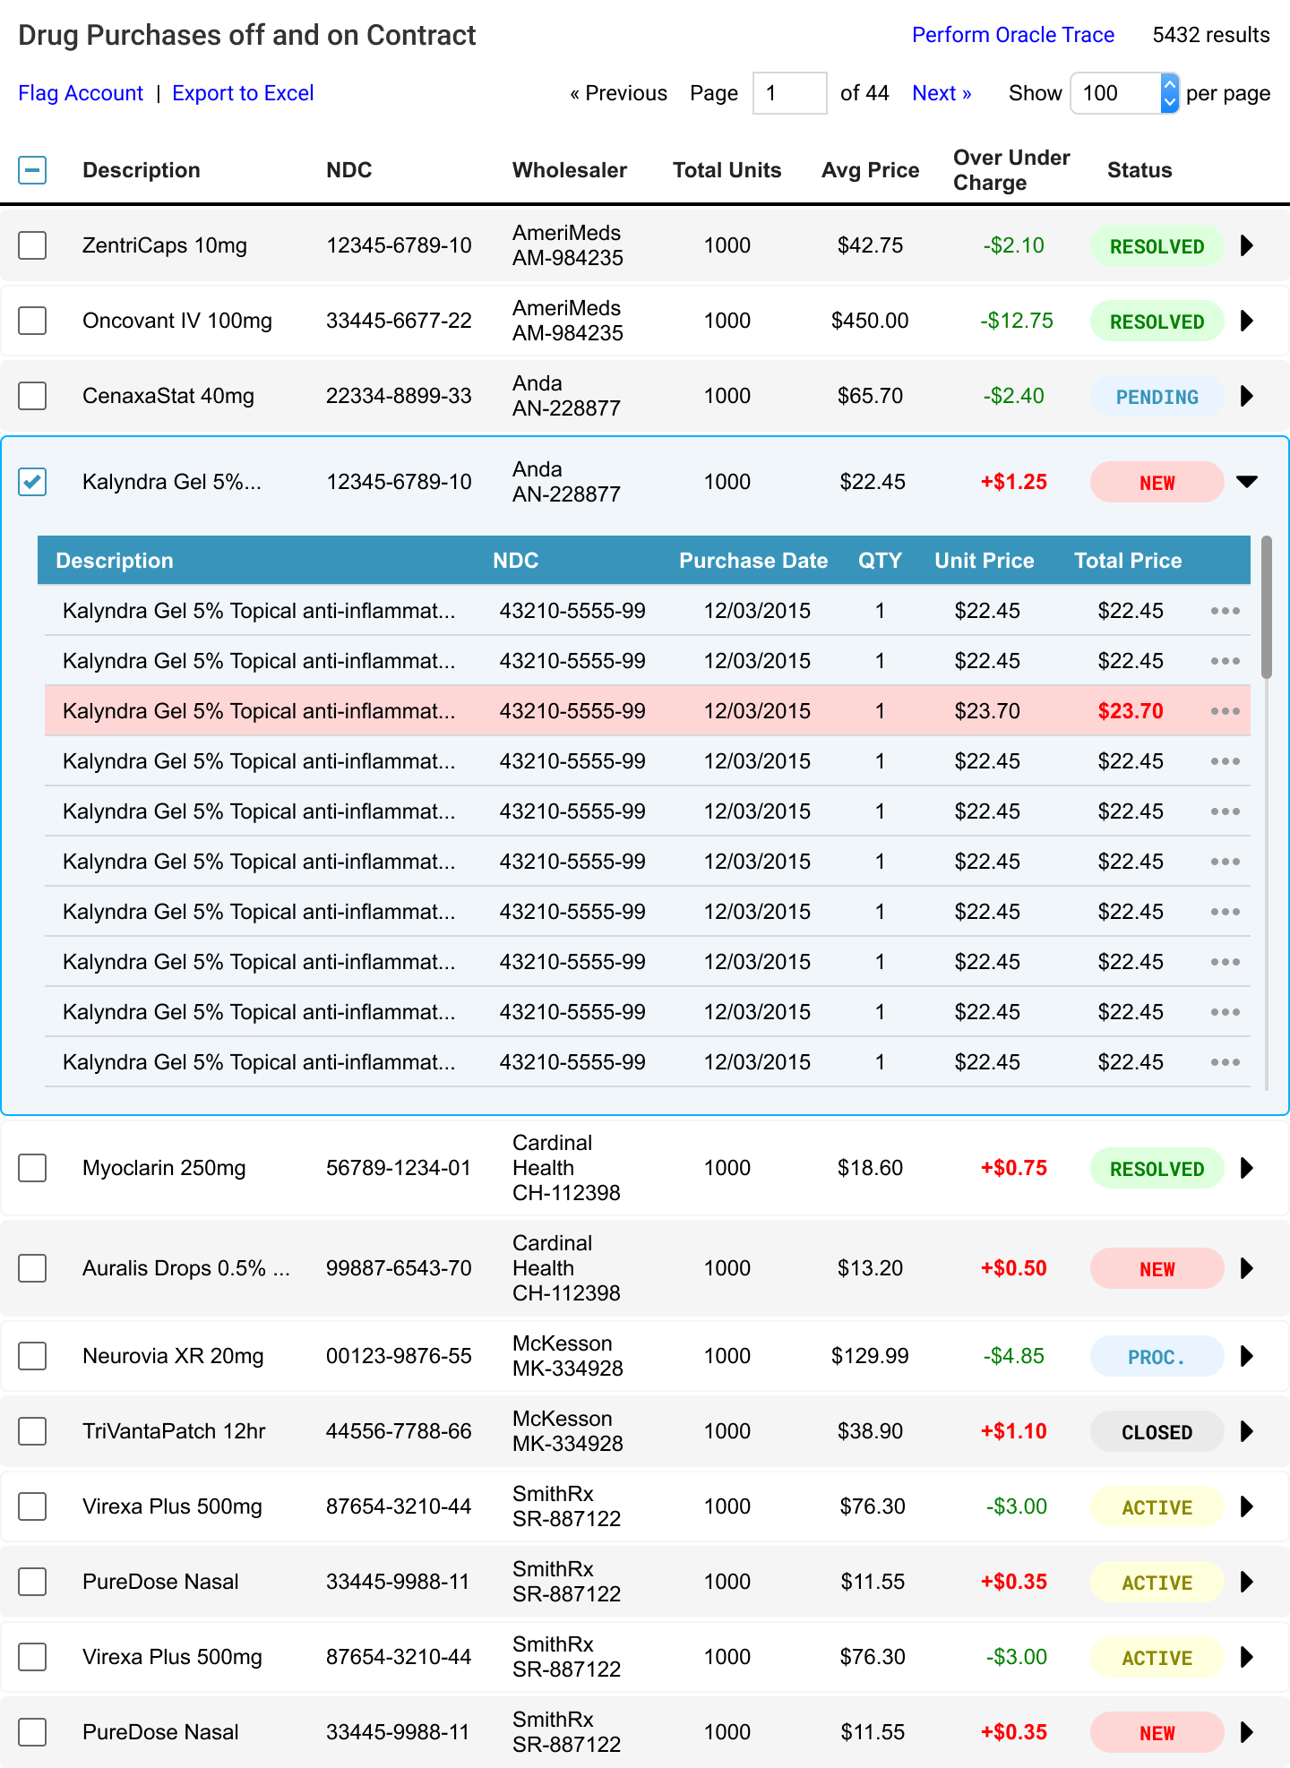Click the CLOSED status badge for TriVantaPatch
This screenshot has height=1768, width=1290.
pyautogui.click(x=1157, y=1431)
